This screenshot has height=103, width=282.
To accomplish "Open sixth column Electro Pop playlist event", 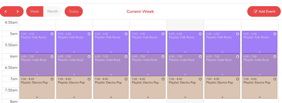I will coord(222,88).
